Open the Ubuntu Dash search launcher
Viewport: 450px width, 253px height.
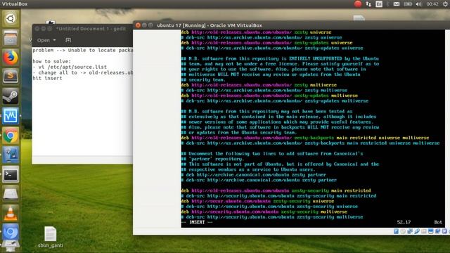click(x=11, y=19)
